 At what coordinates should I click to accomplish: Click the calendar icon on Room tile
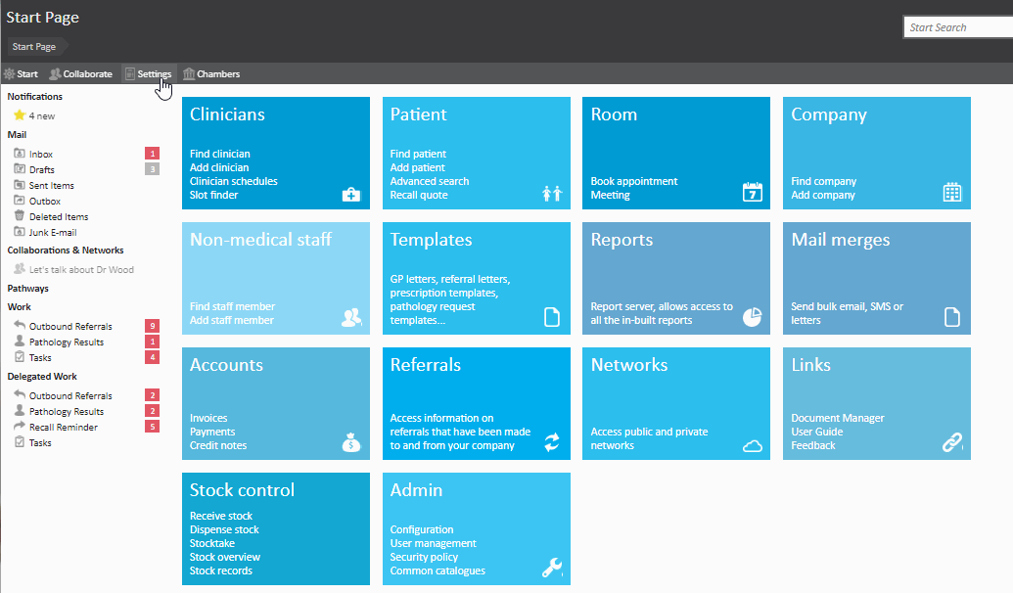coord(752,193)
